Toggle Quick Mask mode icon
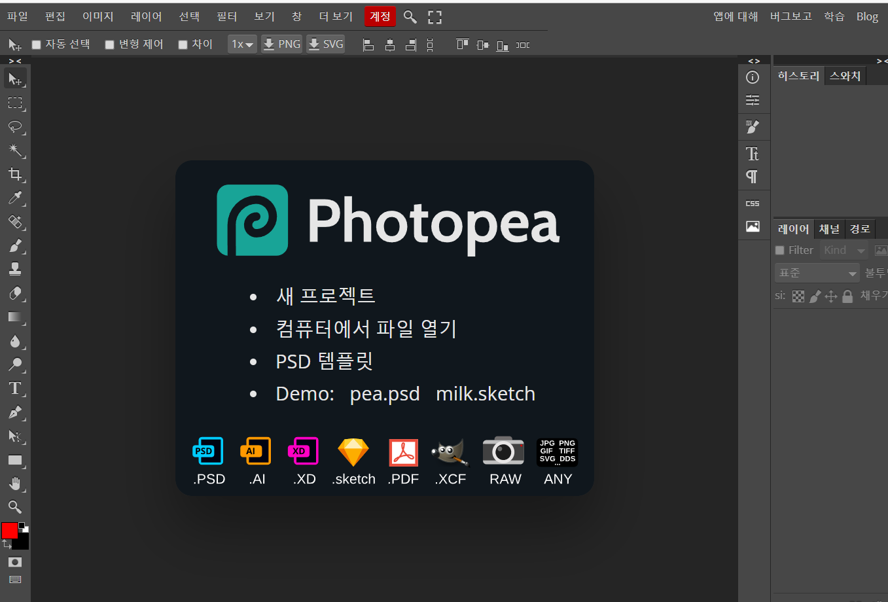Image resolution: width=888 pixels, height=602 pixels. (15, 562)
